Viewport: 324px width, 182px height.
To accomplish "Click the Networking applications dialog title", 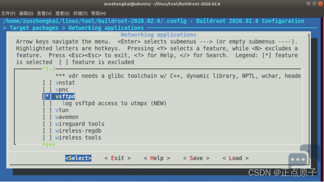I will point(159,34).
